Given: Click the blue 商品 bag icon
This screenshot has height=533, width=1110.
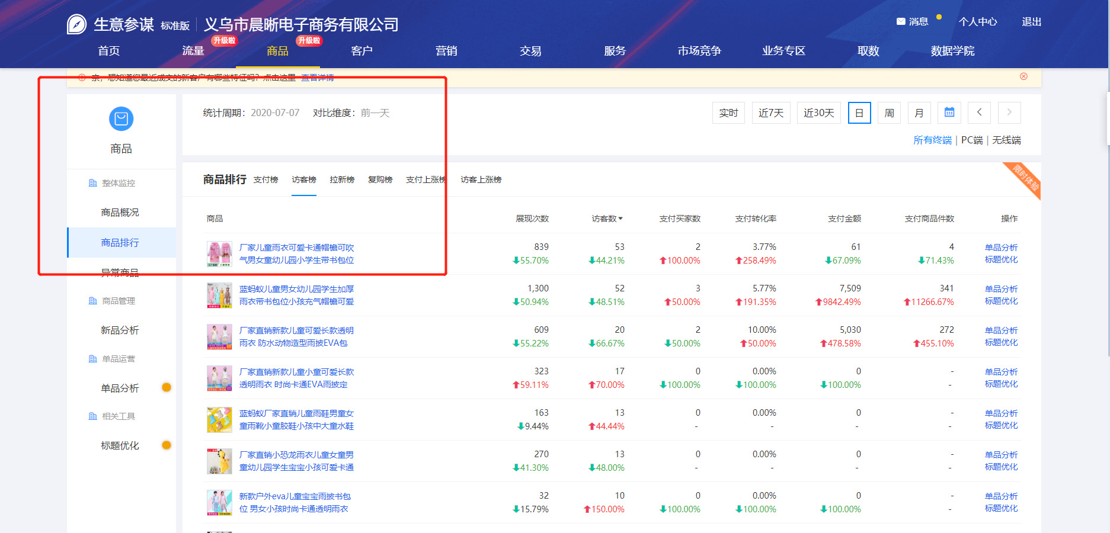Looking at the screenshot, I should [121, 119].
